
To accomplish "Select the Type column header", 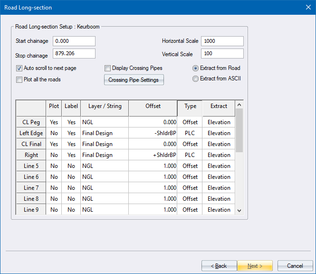I will (x=190, y=107).
